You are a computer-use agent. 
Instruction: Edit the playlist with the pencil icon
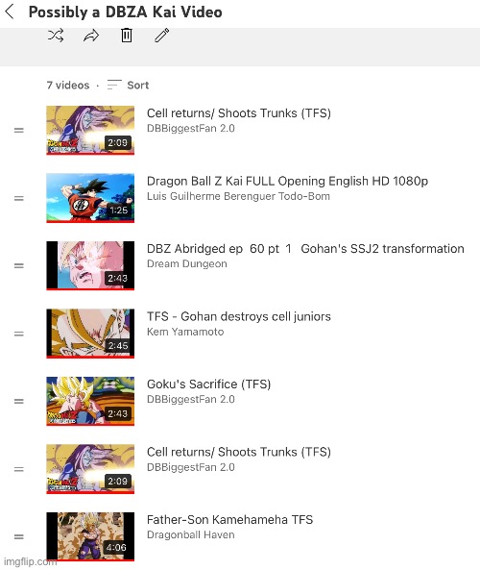[162, 36]
